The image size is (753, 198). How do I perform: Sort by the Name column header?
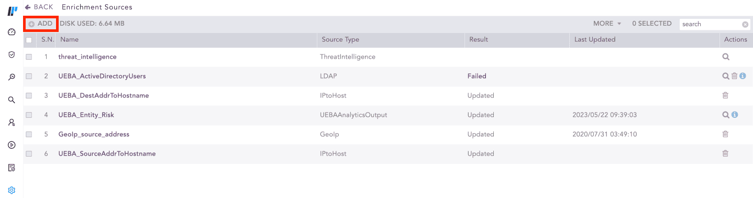(x=70, y=40)
